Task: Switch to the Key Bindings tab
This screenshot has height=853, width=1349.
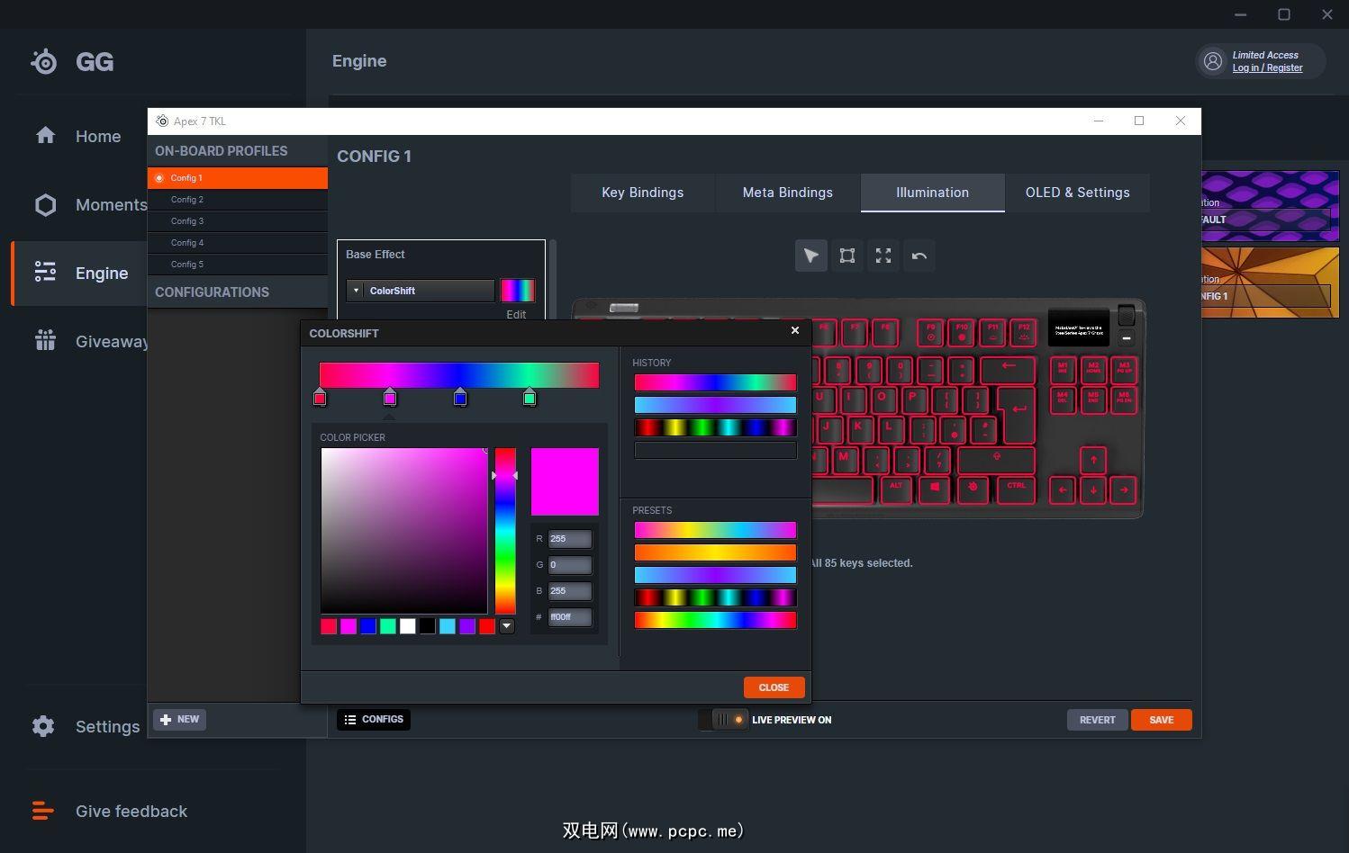Action: coord(643,193)
